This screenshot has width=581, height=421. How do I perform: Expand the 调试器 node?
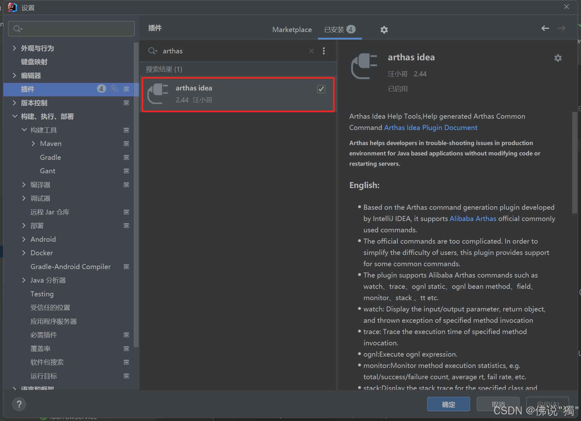coord(24,198)
